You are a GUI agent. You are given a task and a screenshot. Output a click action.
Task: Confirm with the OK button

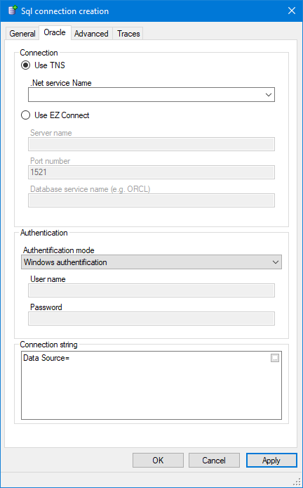coord(158,461)
